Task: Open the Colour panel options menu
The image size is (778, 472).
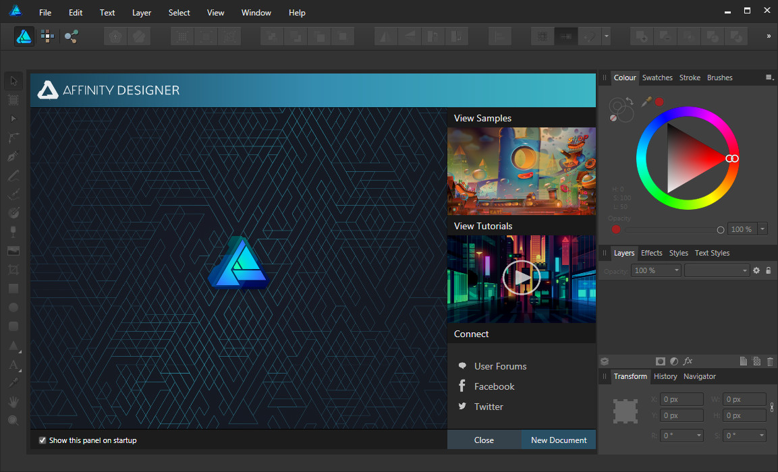Action: click(769, 78)
